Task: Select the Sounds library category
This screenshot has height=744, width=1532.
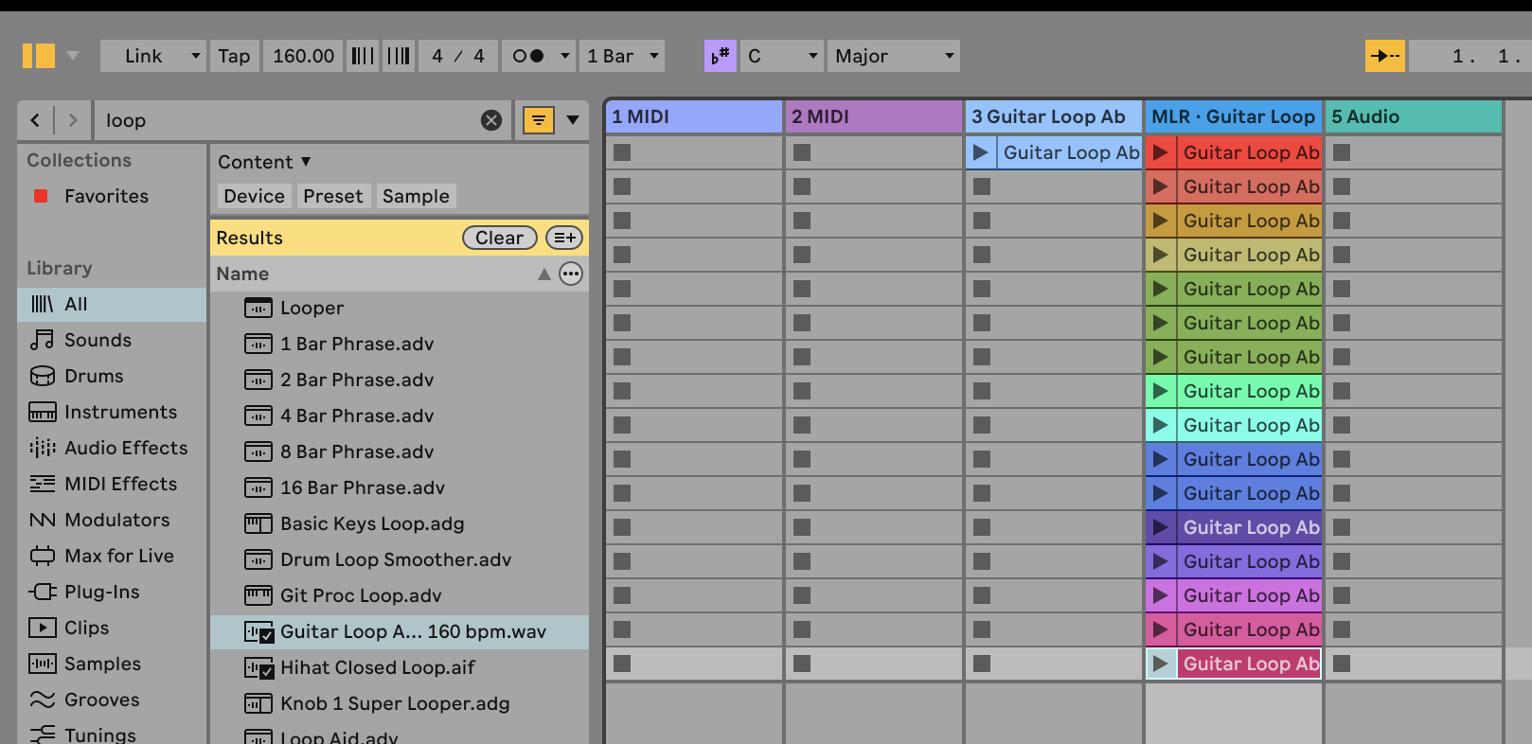Action: pyautogui.click(x=112, y=340)
